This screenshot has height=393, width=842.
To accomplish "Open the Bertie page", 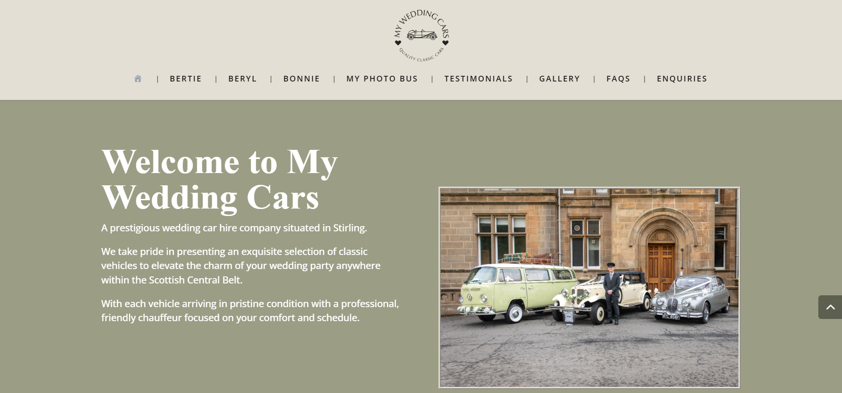I will [186, 79].
